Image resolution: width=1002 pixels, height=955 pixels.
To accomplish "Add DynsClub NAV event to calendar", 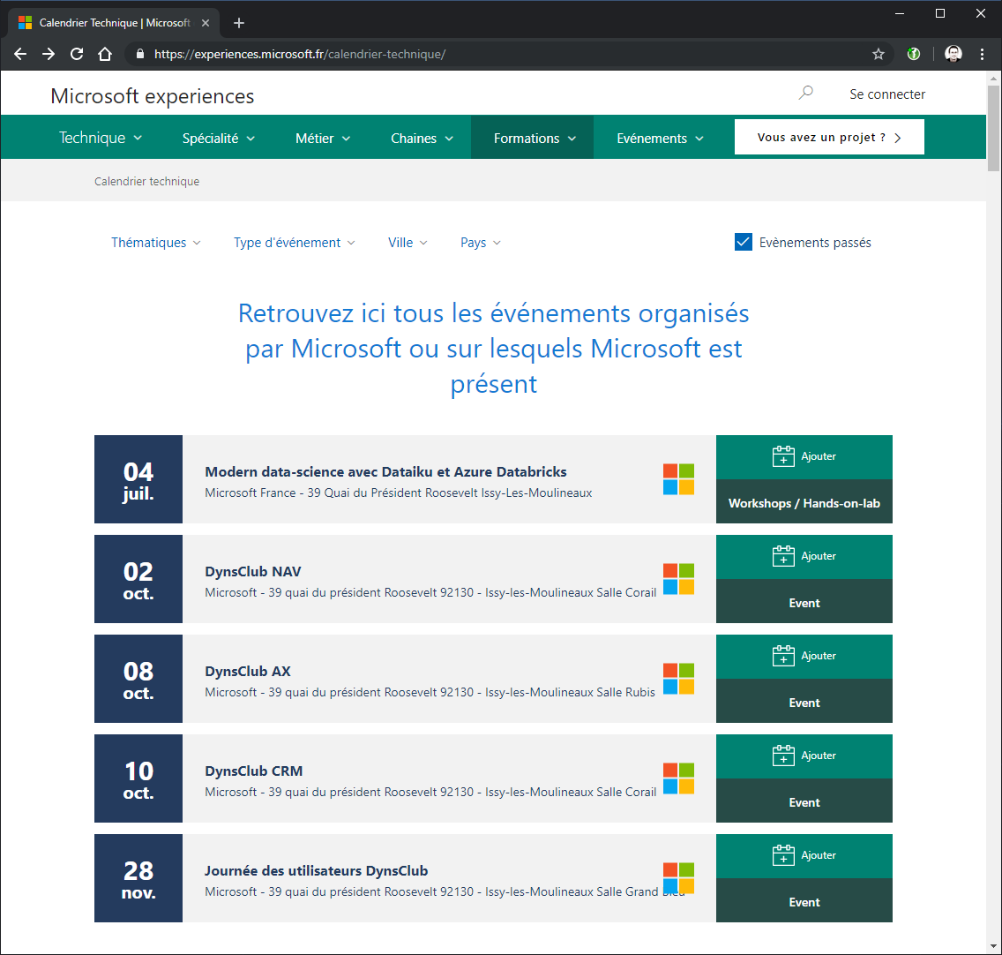I will click(804, 557).
